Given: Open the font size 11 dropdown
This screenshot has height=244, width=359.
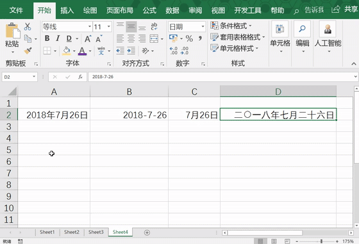Looking at the screenshot, I should [x=109, y=27].
